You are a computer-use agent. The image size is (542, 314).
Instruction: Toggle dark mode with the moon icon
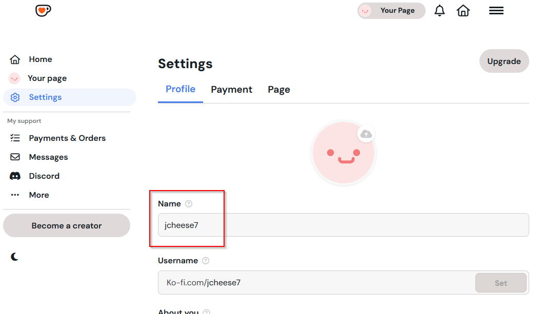14,257
